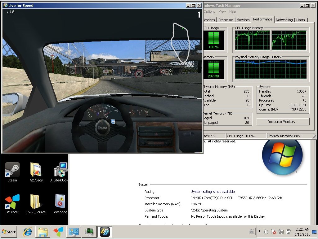318x239 pixels.
Task: Click Show desktop button at taskbar end
Action: 315,232
